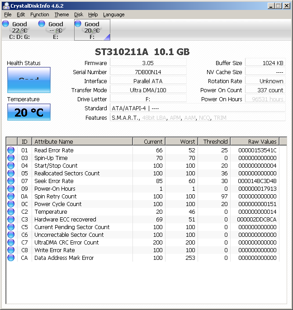The height and width of the screenshot is (310, 293).
Task: Click the Standard field ATA/ATAPI-4
Action: [x=198, y=108]
